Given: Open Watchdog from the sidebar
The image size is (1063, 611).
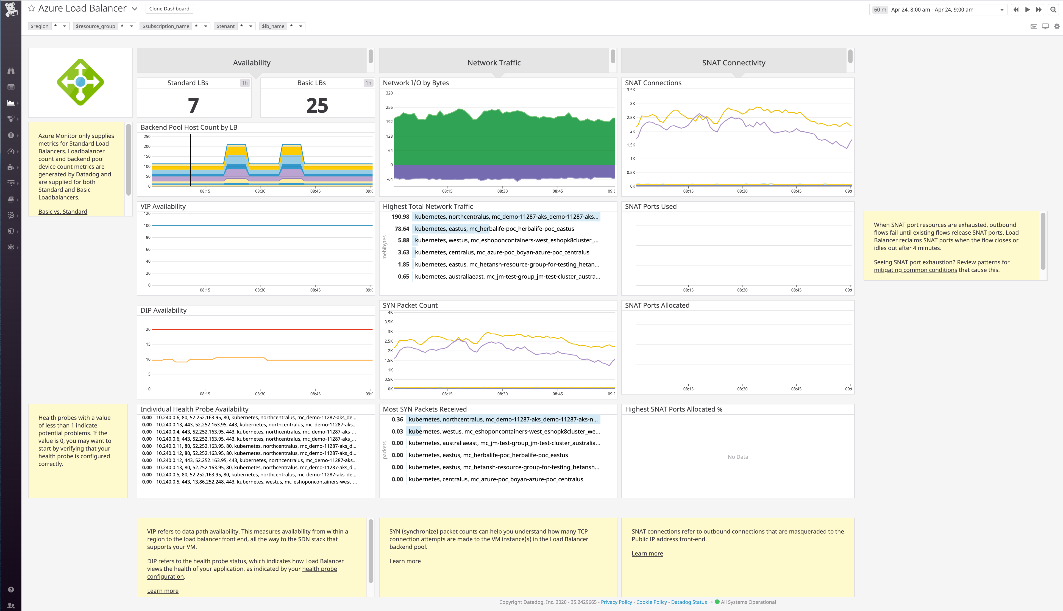Looking at the screenshot, I should click(11, 71).
